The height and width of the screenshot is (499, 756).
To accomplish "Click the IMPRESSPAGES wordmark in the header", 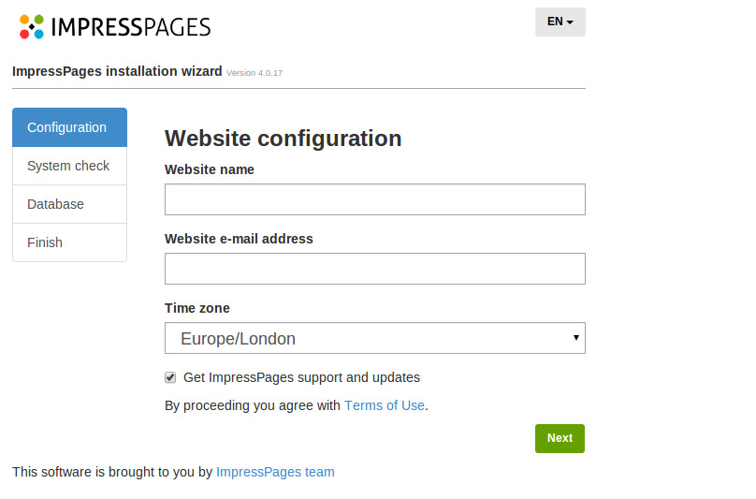I will click(x=131, y=26).
